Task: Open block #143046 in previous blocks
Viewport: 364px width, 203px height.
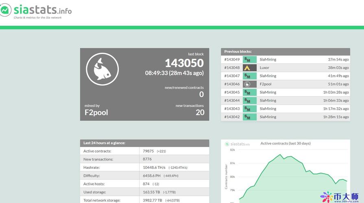Action: [232, 84]
